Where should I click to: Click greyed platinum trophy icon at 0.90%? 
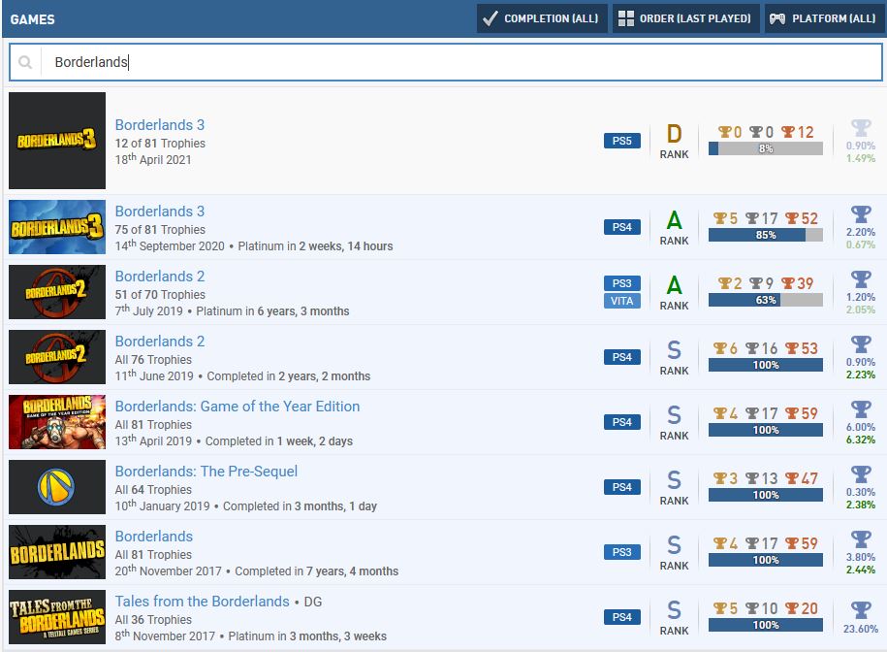coord(861,128)
